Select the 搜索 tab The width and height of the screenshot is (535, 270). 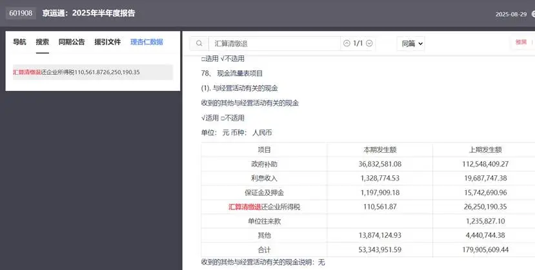[x=43, y=42]
